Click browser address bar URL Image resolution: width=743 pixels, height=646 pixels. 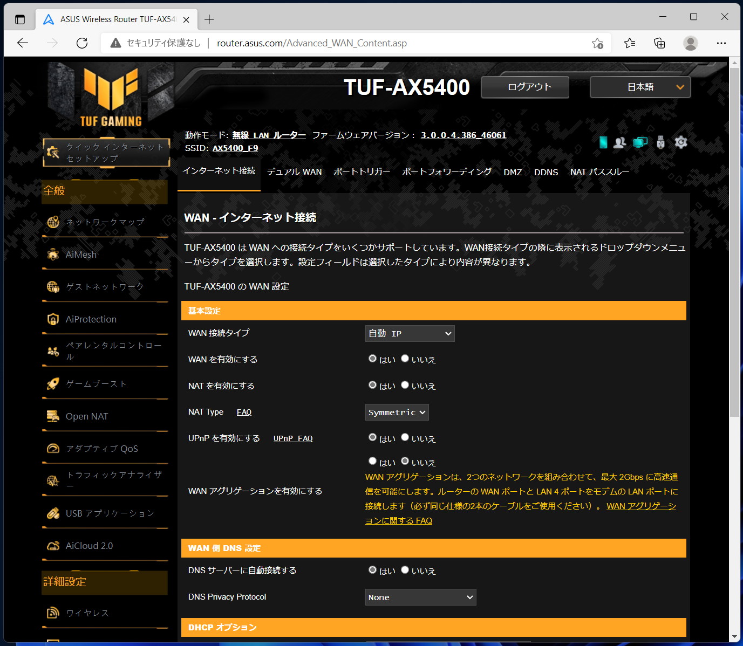(x=312, y=43)
